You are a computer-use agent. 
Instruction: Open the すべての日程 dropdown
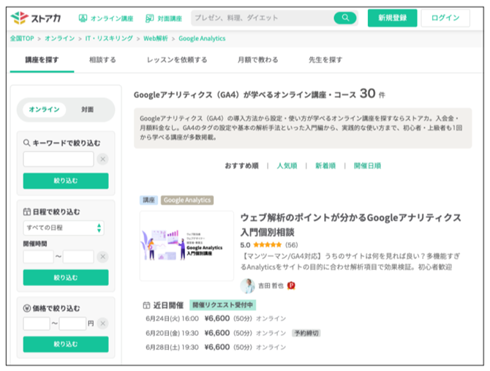pos(64,228)
